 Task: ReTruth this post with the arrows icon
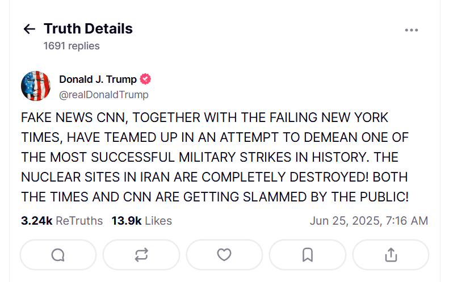[x=141, y=255]
